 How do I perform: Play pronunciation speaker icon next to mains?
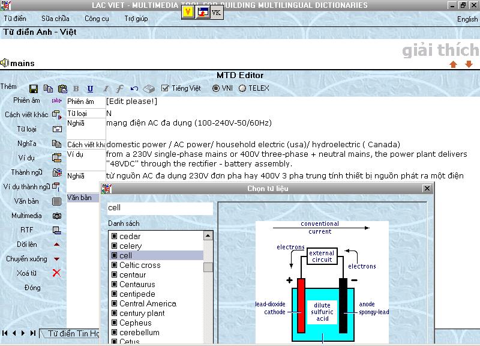coord(4,63)
